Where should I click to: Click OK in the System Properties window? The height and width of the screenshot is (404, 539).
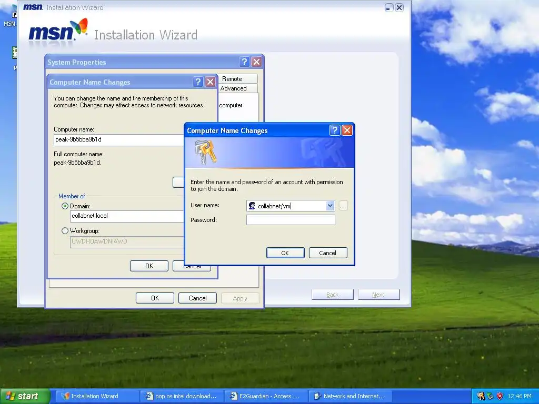click(x=155, y=298)
